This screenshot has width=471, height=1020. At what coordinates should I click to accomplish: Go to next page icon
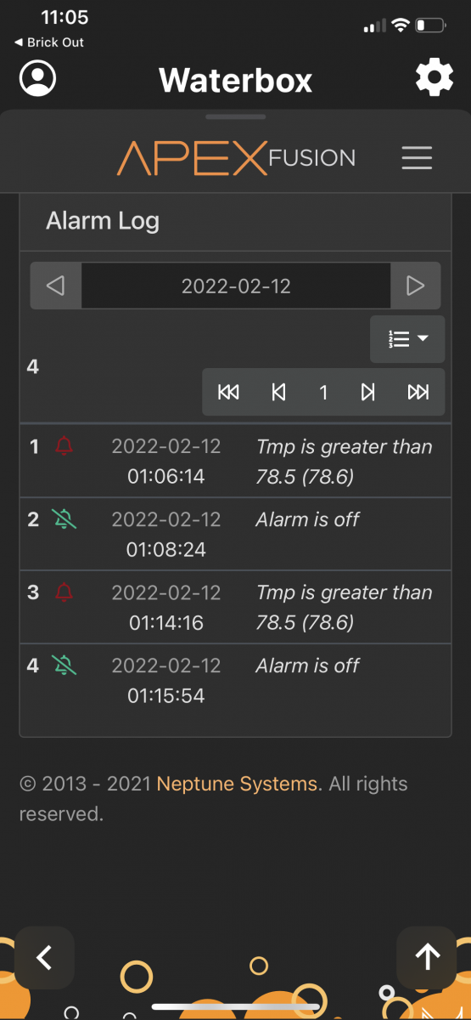click(x=368, y=392)
